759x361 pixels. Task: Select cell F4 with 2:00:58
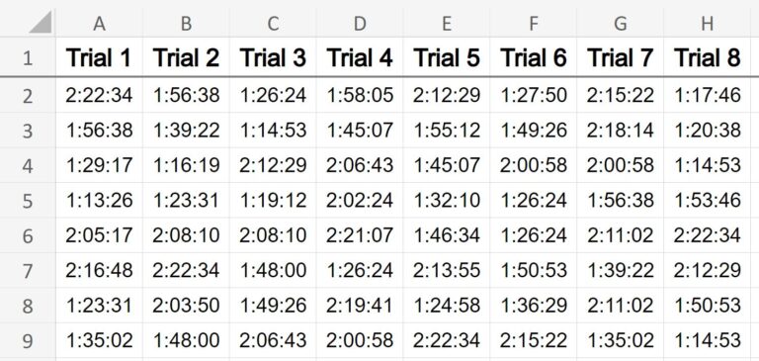point(534,165)
